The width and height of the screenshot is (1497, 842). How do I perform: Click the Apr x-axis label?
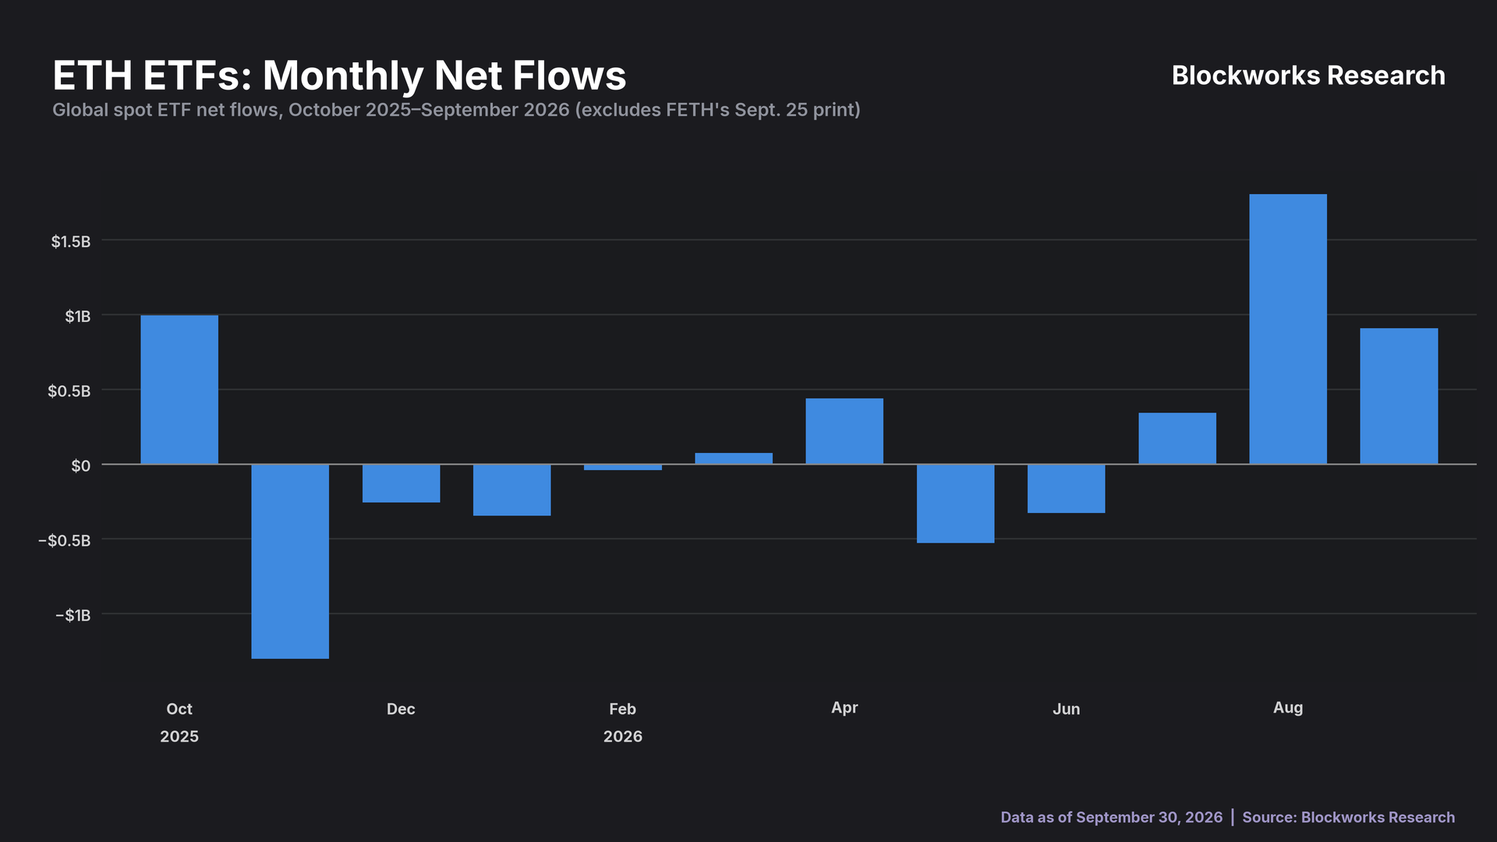click(844, 708)
